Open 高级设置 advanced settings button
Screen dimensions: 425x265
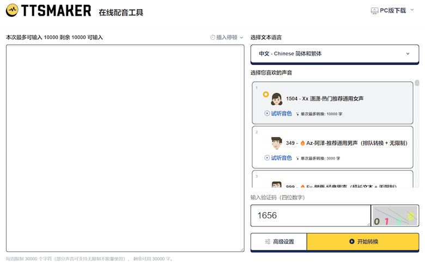pos(279,242)
